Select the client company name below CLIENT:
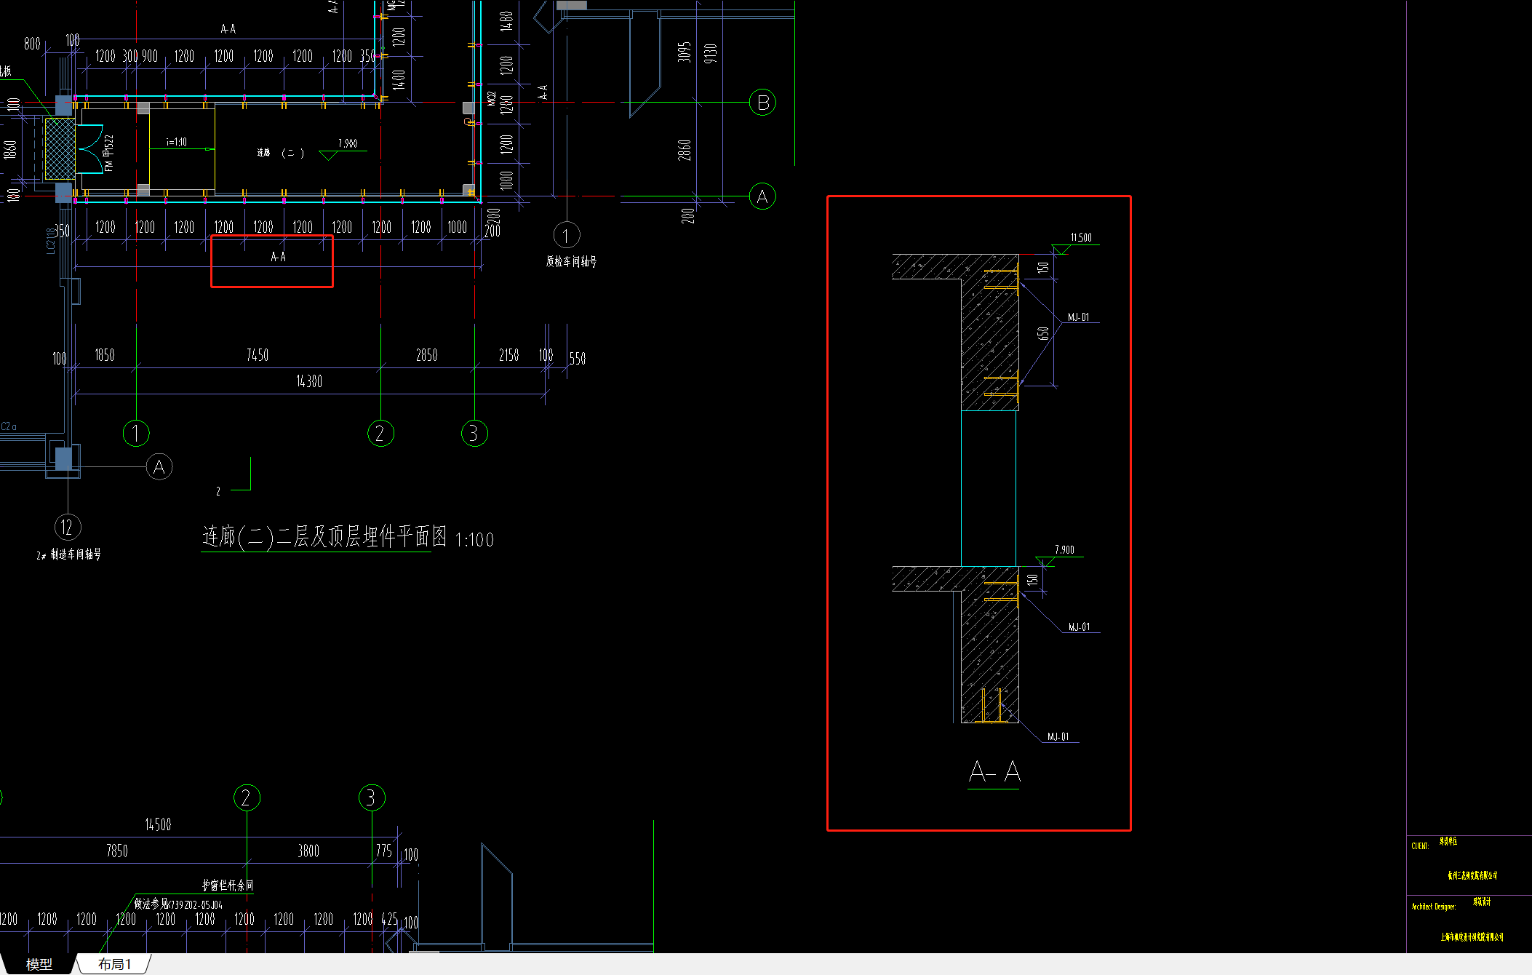 coord(1472,875)
